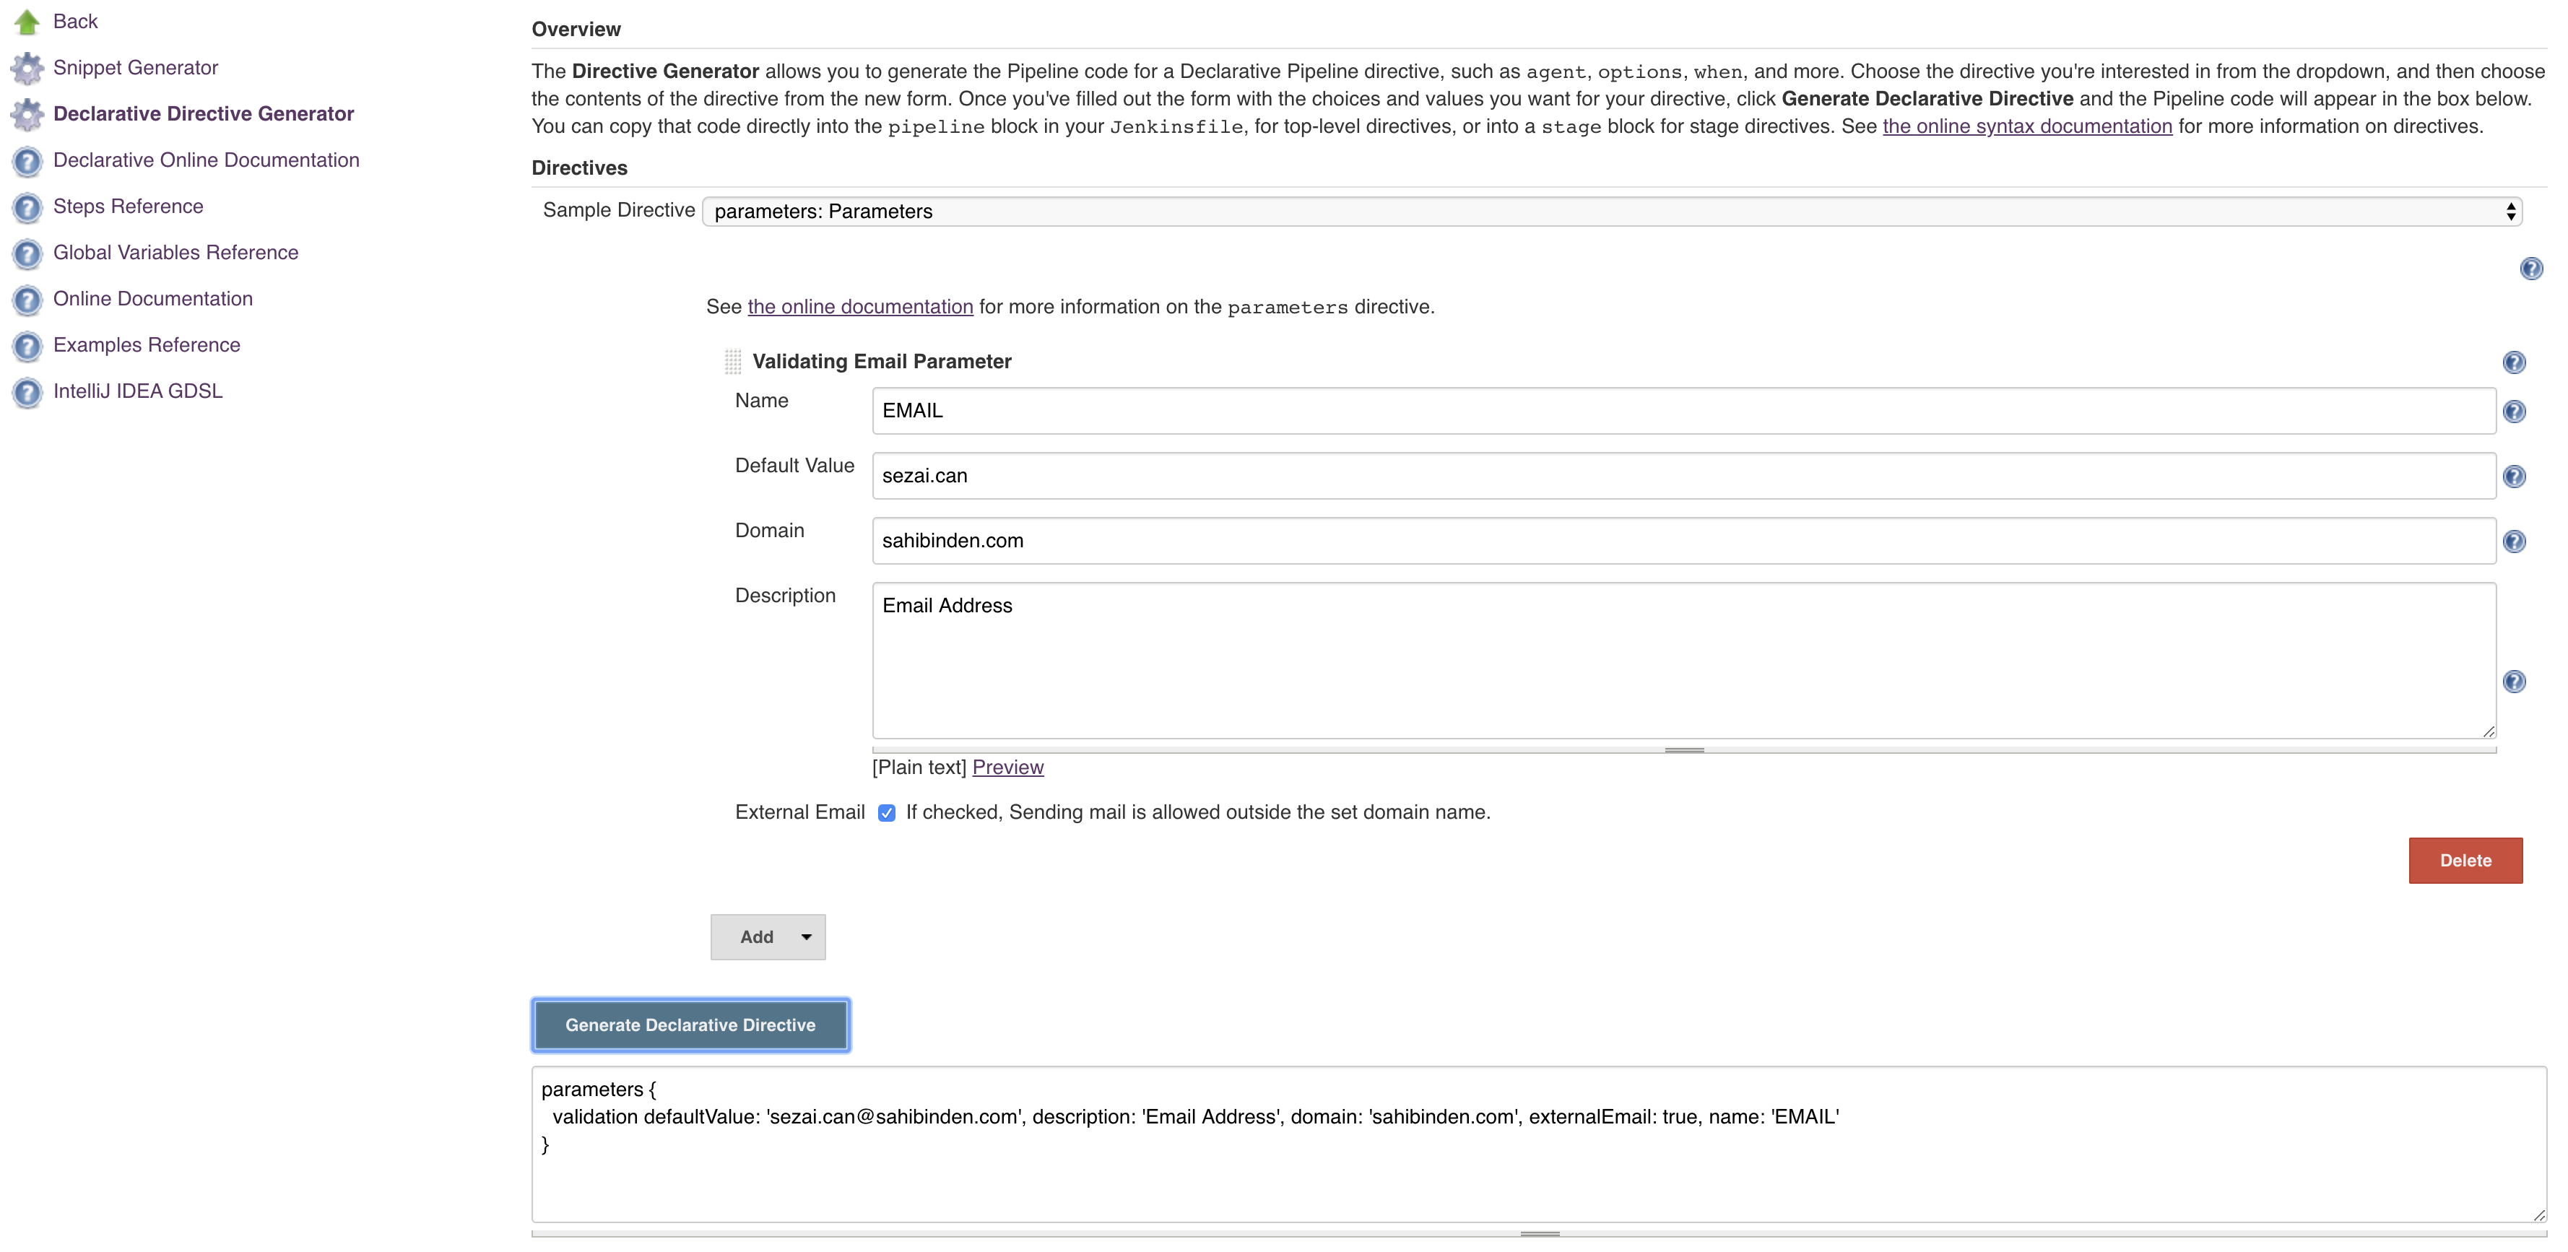Image resolution: width=2568 pixels, height=1252 pixels.
Task: Click the generated parameters output textarea
Action: (x=1539, y=1144)
